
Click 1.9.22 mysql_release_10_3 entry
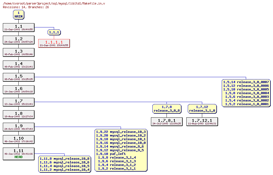[x=121, y=132]
